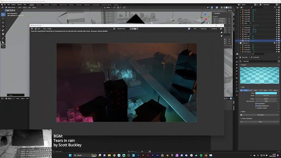Screen dimensions: 281x158
Task: Click the Max Bounces value field
Action: click(266, 101)
